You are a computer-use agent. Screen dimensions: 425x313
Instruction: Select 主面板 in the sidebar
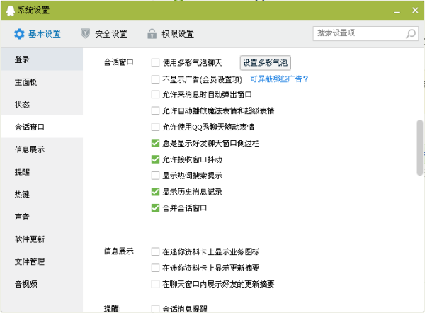42,82
